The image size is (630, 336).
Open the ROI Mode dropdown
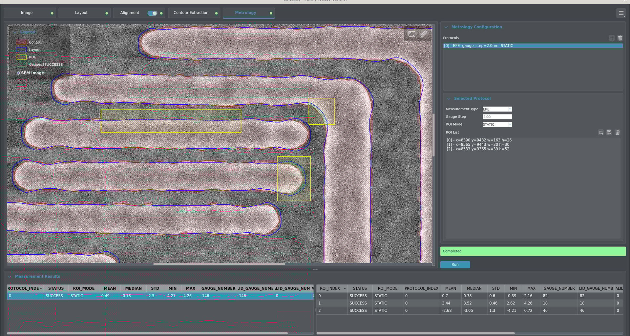[497, 124]
